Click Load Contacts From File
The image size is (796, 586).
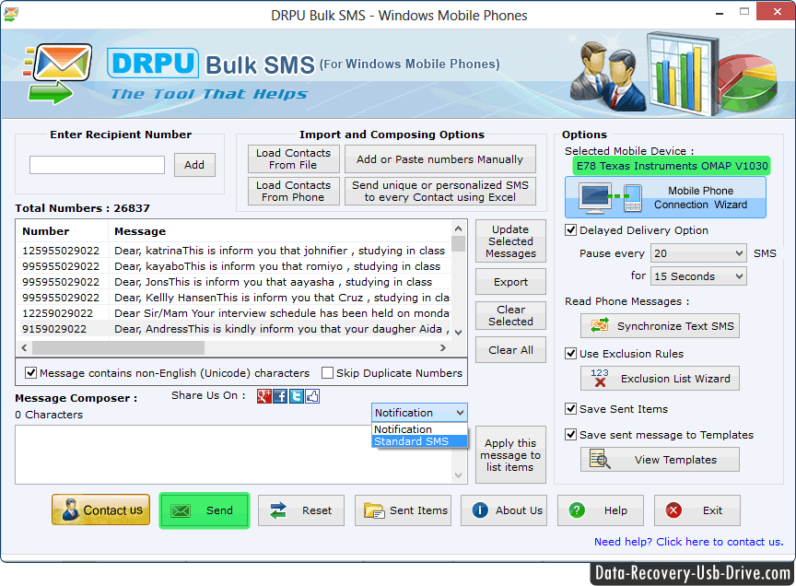pos(293,159)
